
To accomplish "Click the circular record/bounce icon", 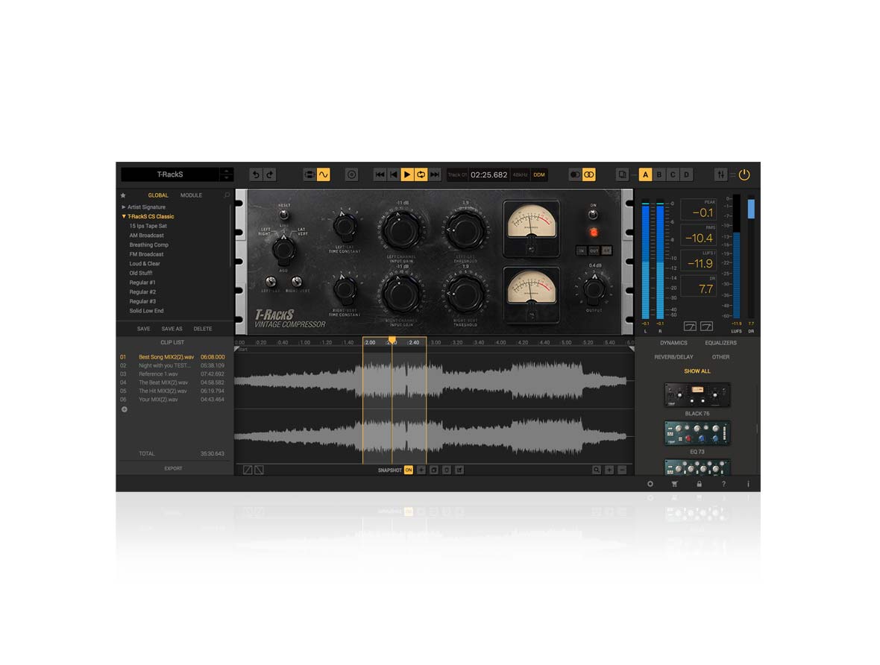I will point(351,174).
